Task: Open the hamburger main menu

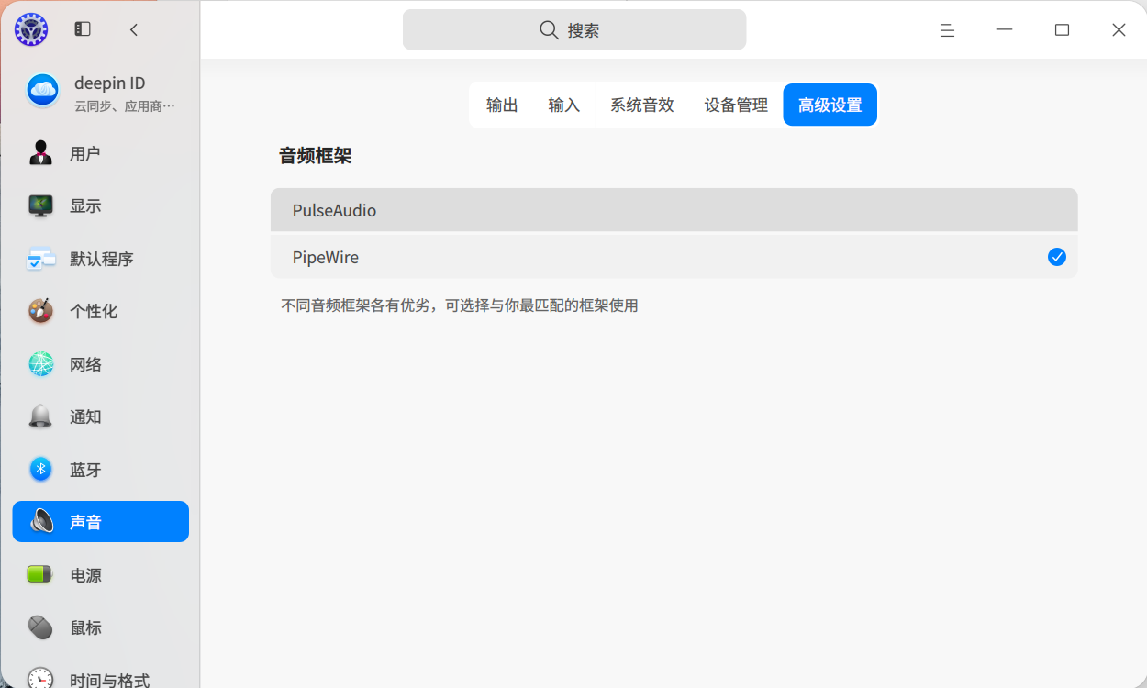Action: (948, 30)
